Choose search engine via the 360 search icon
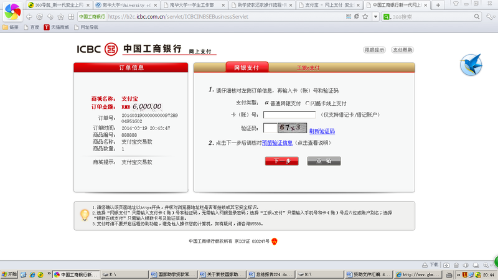 (387, 17)
